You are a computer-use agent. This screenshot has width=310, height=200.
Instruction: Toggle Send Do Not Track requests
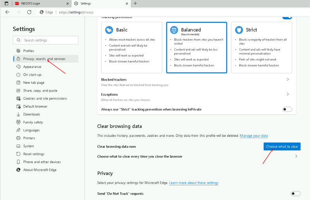[295, 193]
